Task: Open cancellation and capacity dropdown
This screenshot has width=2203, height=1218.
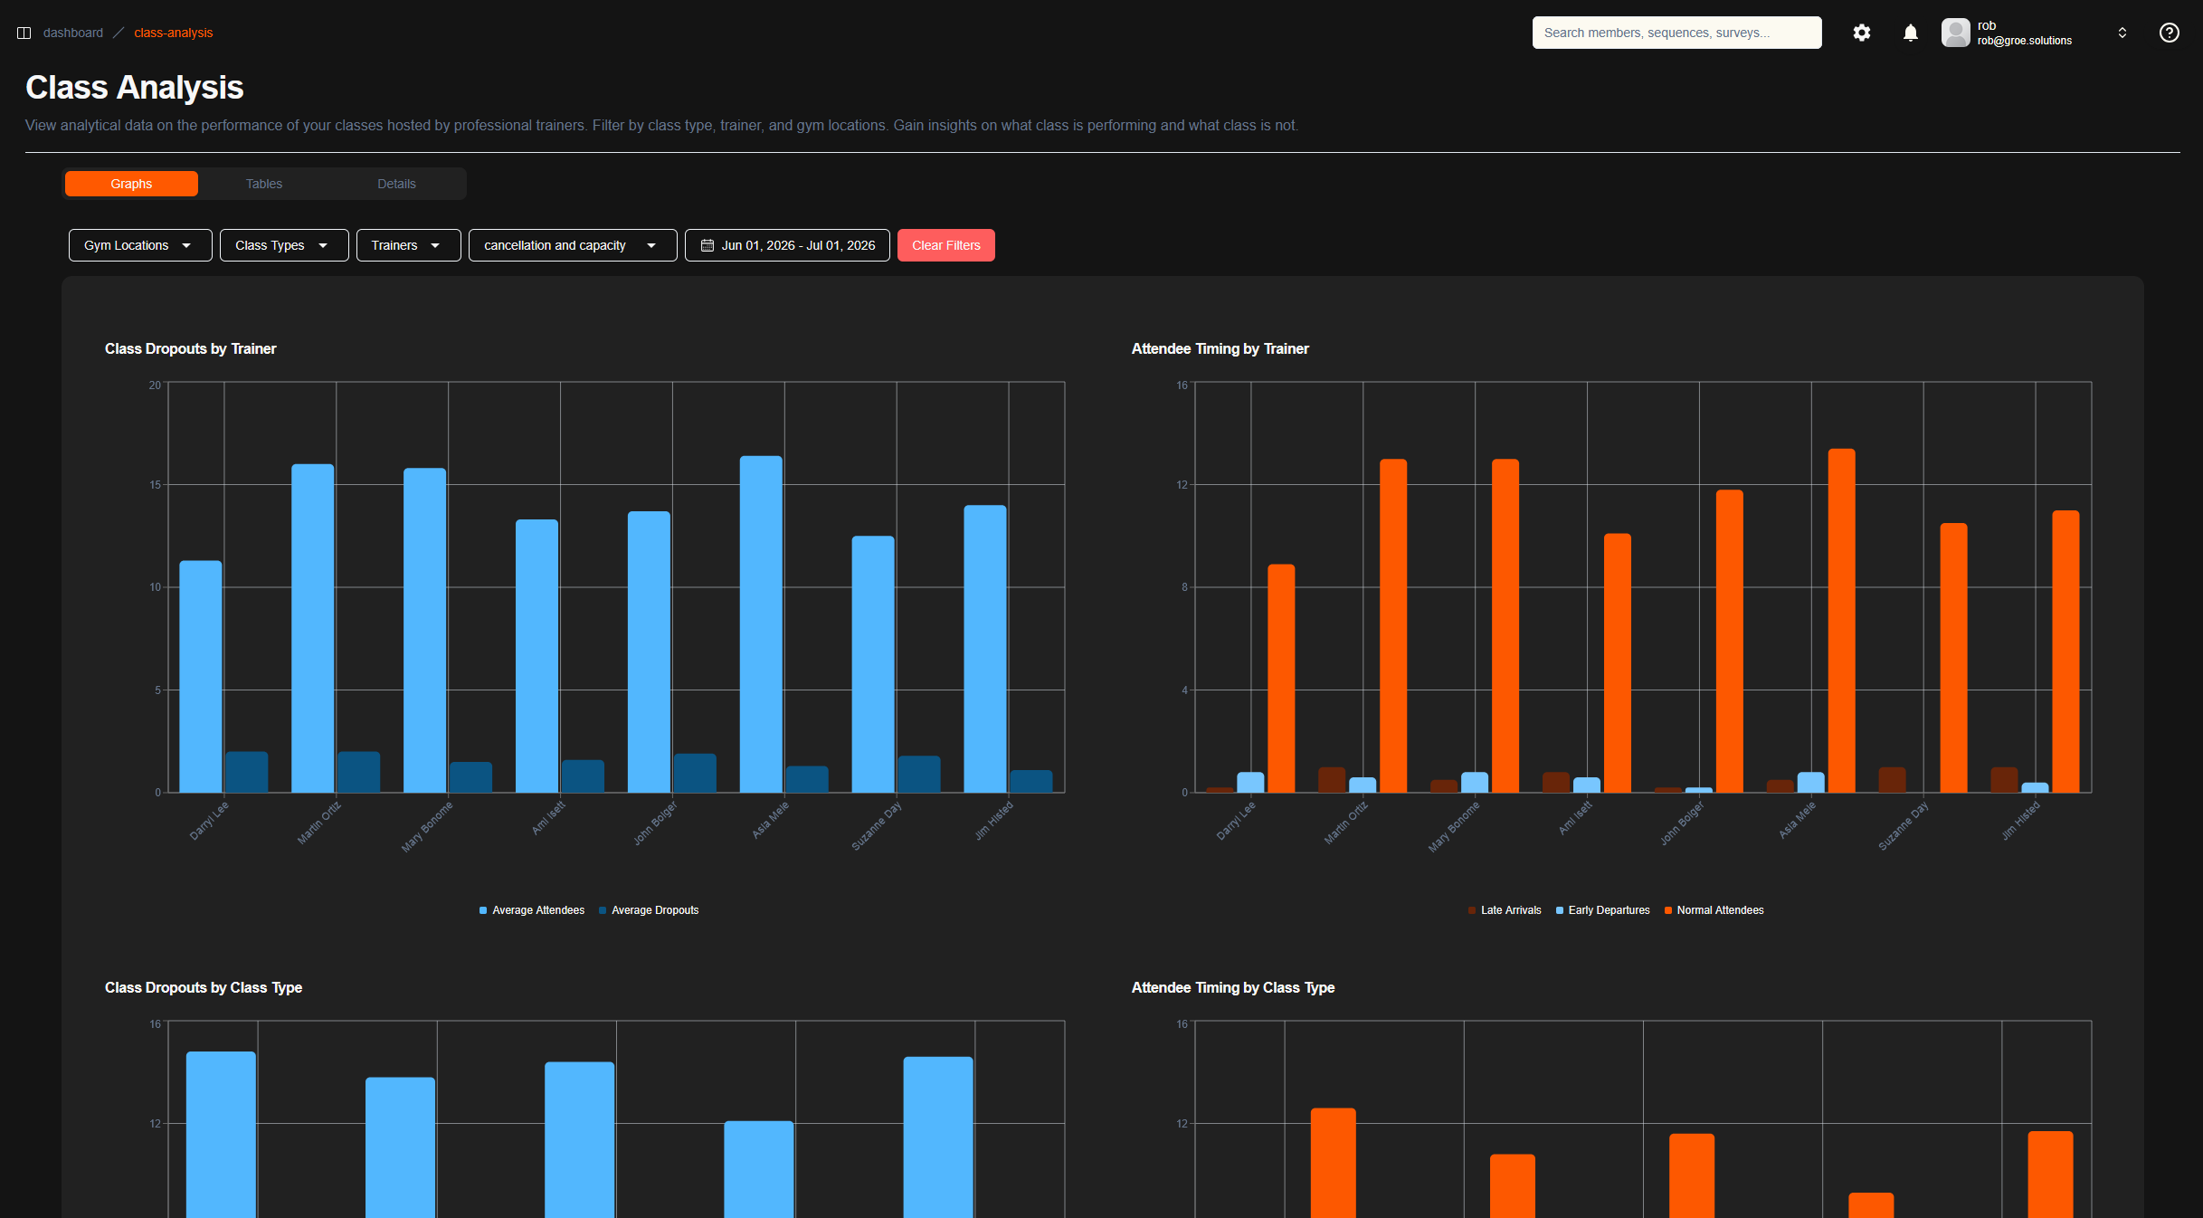Action: pos(573,245)
